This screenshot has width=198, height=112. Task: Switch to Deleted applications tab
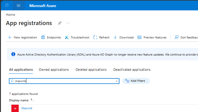pyautogui.click(x=91, y=70)
